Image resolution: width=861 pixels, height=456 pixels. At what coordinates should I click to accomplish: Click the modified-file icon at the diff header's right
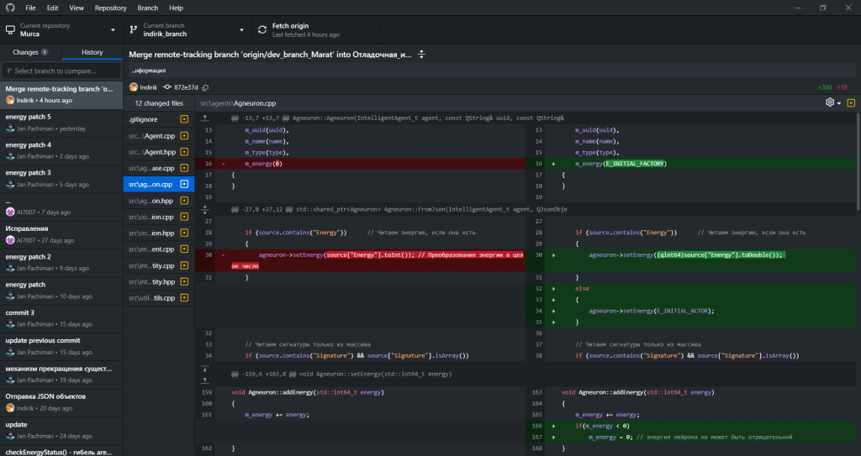pyautogui.click(x=851, y=102)
